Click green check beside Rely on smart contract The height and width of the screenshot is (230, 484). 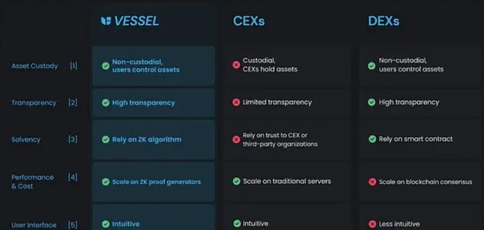pyautogui.click(x=372, y=139)
